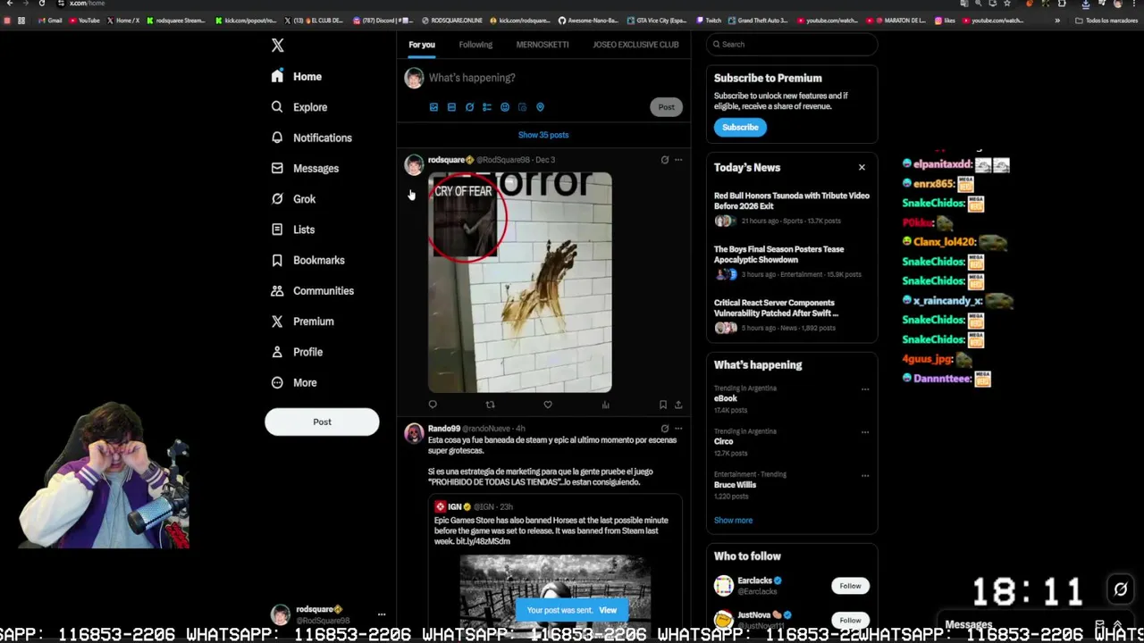Viewport: 1144px width, 643px height.
Task: Open options for Circo trend
Action: coord(864,431)
